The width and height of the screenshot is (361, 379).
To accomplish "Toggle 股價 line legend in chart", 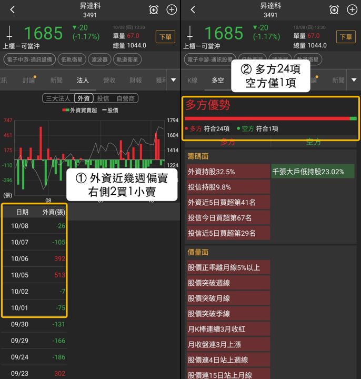I will coord(110,110).
